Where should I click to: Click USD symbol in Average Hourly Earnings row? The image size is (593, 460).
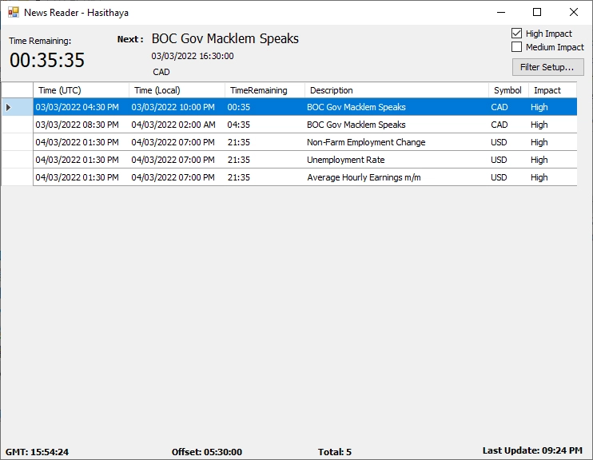[508, 177]
